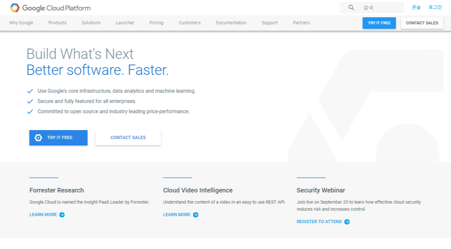451x249 pixels.
Task: Click Try It Free in the navigation bar
Action: click(379, 23)
